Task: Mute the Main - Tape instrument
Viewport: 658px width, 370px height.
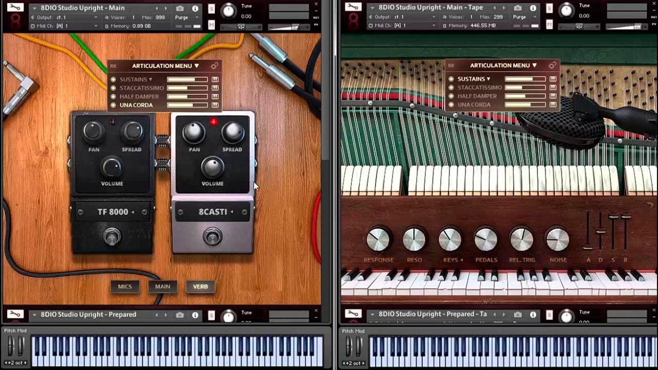Action: (x=549, y=24)
